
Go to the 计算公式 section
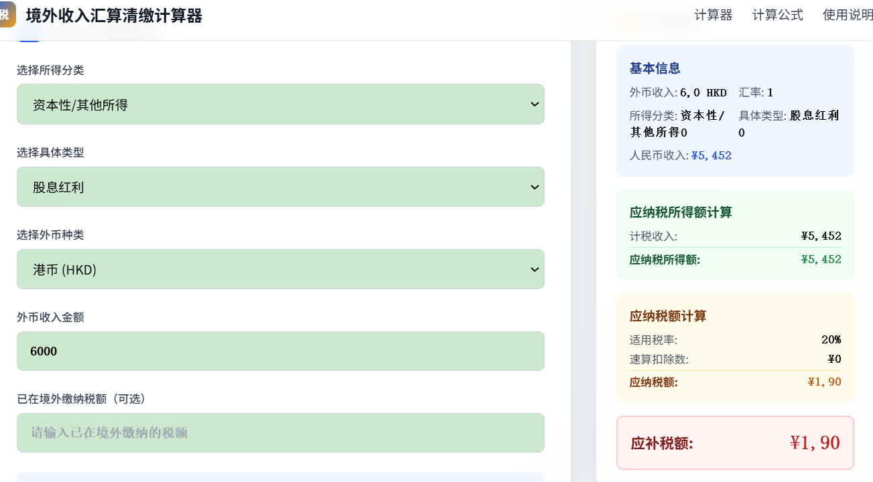(x=777, y=15)
